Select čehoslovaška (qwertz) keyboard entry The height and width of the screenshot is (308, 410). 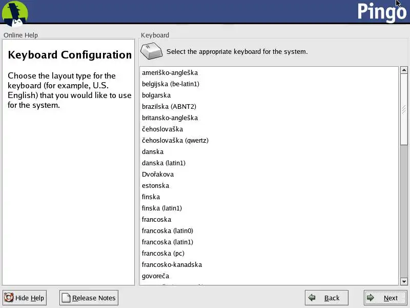point(175,141)
